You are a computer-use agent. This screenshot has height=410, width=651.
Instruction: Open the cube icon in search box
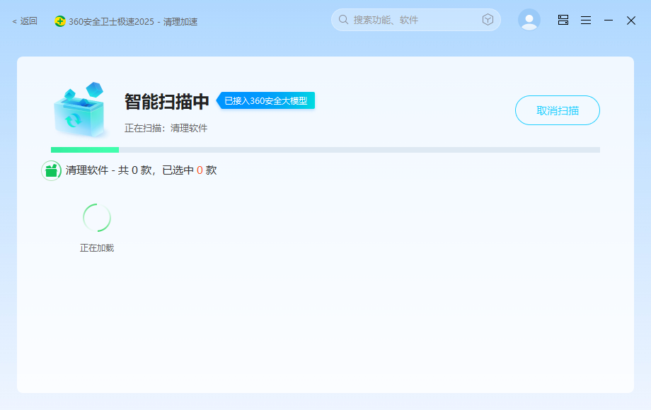(488, 20)
